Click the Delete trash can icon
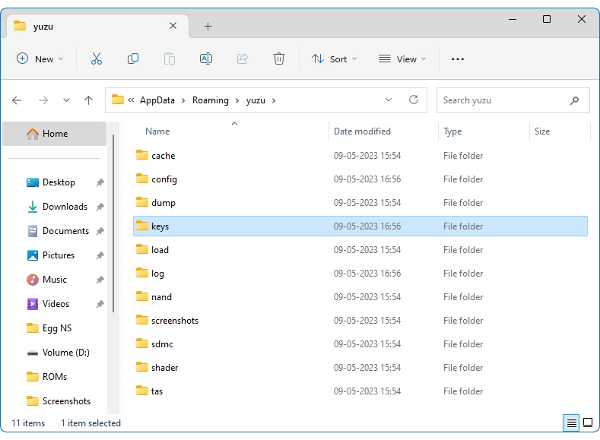 click(x=279, y=59)
